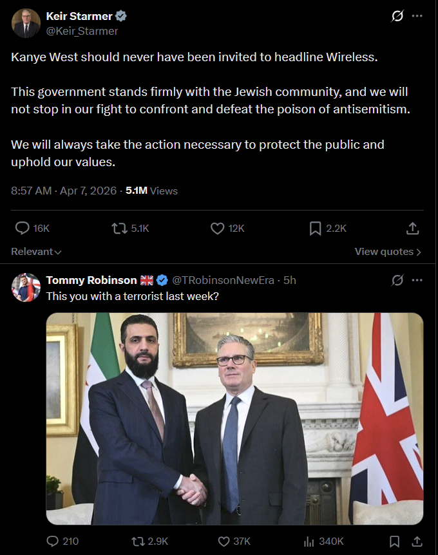
Task: Click the reply icon showing 16K
Action: (x=22, y=228)
